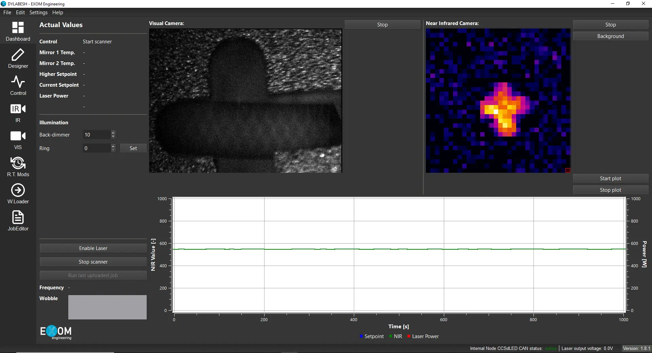Edit the Ring illumination input field
The width and height of the screenshot is (652, 353).
coord(97,148)
